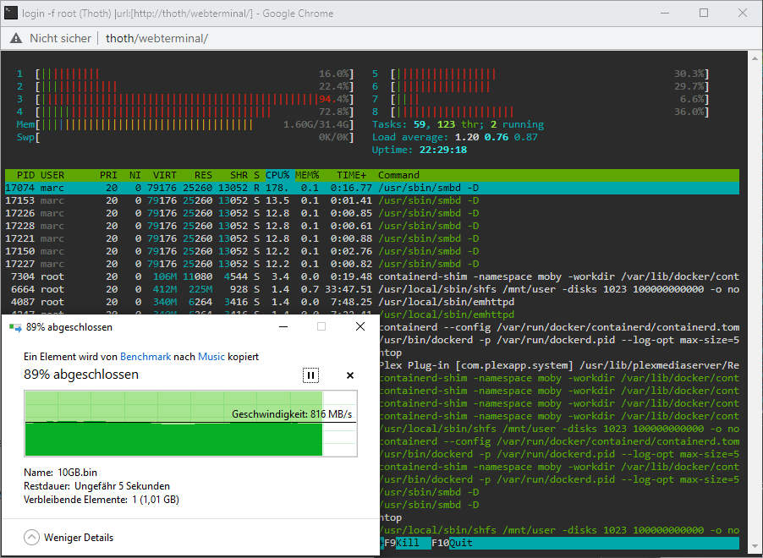This screenshot has height=558, width=763.
Task: Click the Plex Plug-in process command line
Action: click(x=559, y=365)
